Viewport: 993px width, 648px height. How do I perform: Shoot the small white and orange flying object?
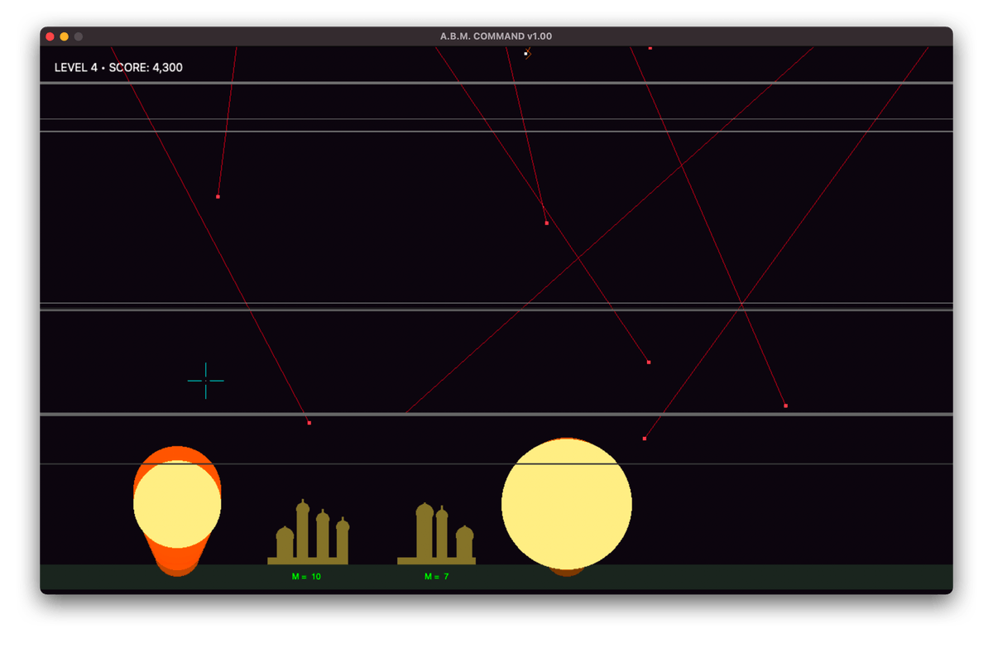click(x=526, y=53)
